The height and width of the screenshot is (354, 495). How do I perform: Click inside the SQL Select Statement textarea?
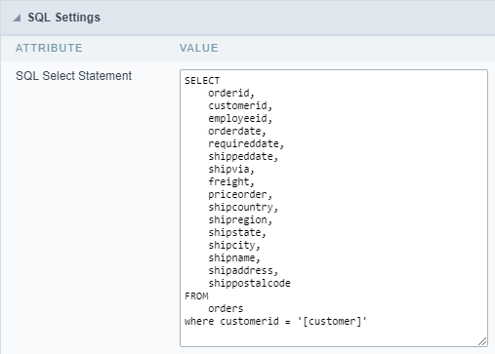[x=334, y=208]
